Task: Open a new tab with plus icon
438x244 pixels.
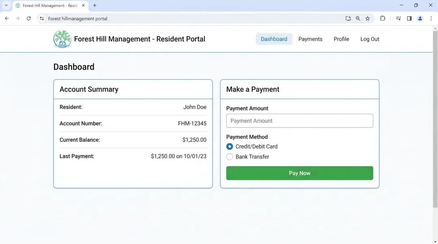Action: coord(94,5)
